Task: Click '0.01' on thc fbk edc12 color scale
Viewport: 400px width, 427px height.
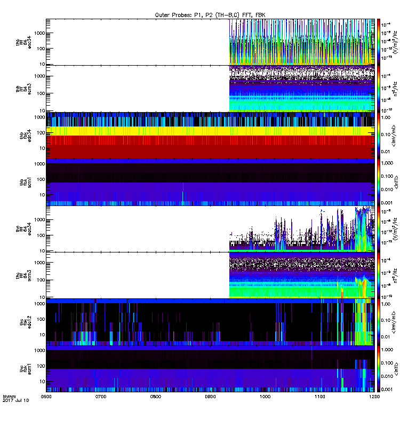Action: pyautogui.click(x=386, y=337)
